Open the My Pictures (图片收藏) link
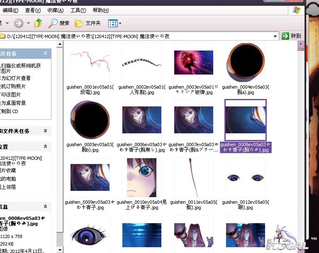319x253 pixels. [x=8, y=171]
